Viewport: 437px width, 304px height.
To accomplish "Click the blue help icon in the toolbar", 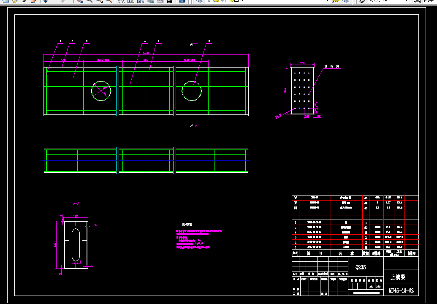I will 182,1.
